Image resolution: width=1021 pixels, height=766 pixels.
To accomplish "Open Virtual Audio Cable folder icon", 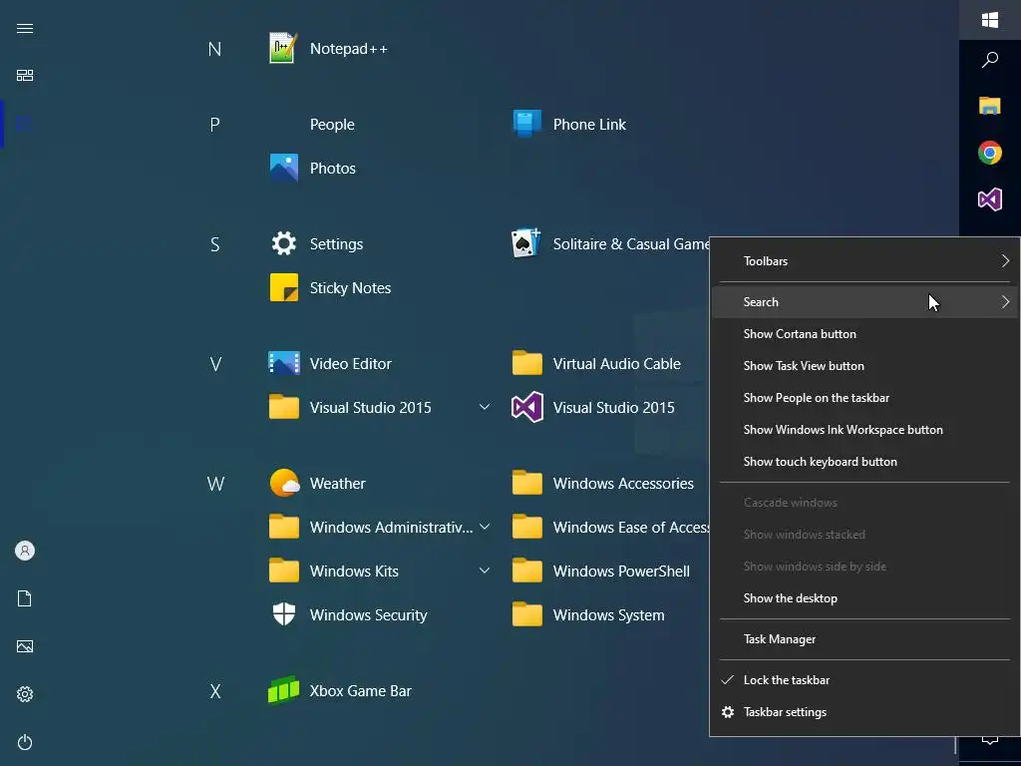I will (x=526, y=363).
